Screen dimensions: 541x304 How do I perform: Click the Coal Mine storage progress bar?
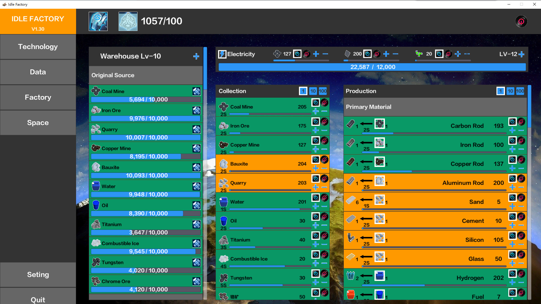146,99
